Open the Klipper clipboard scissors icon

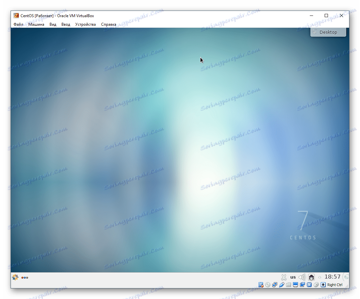(284, 277)
